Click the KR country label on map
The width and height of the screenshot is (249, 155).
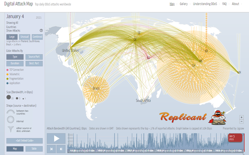pyautogui.click(x=206, y=51)
